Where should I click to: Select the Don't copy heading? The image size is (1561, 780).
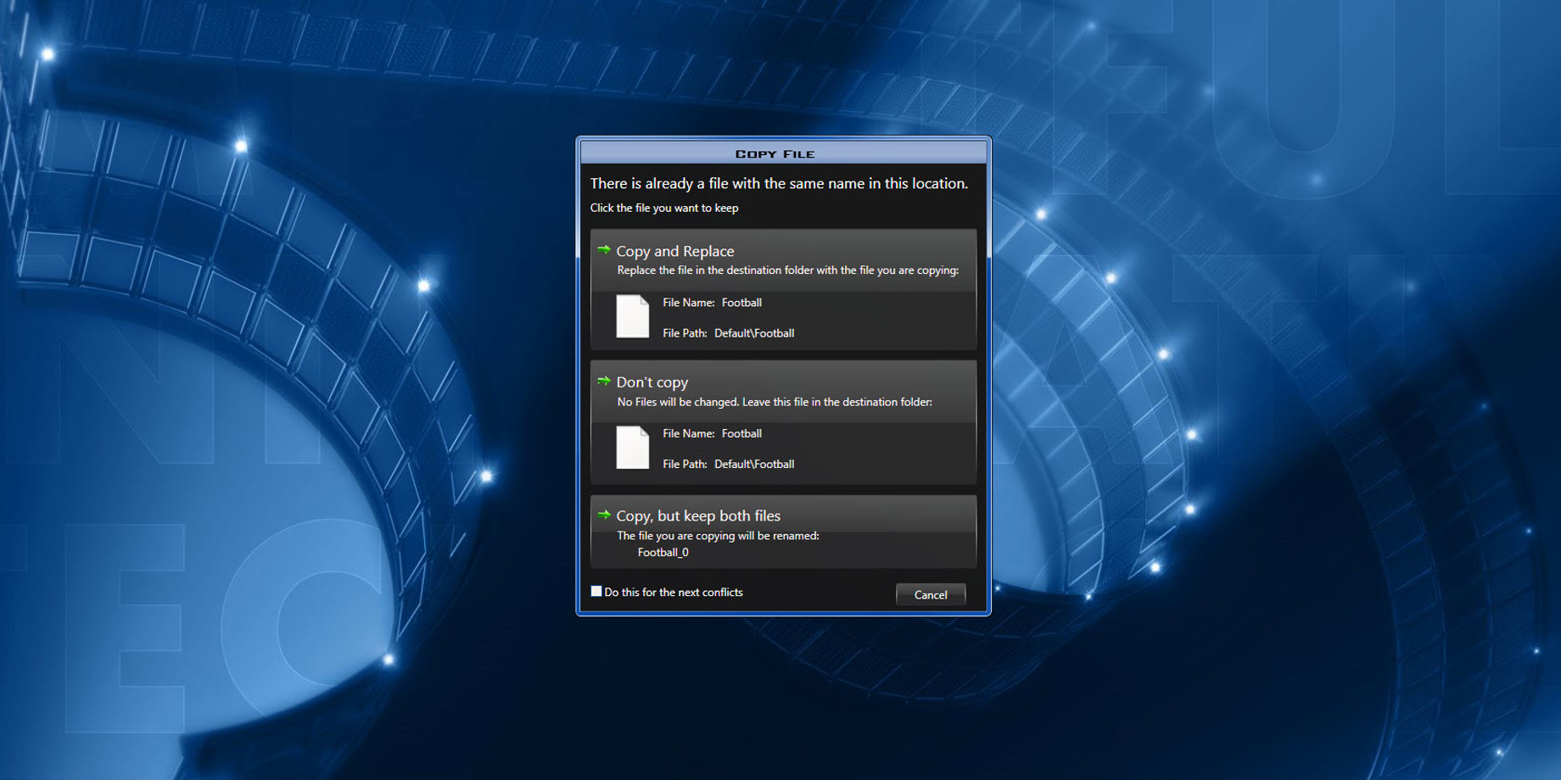652,382
